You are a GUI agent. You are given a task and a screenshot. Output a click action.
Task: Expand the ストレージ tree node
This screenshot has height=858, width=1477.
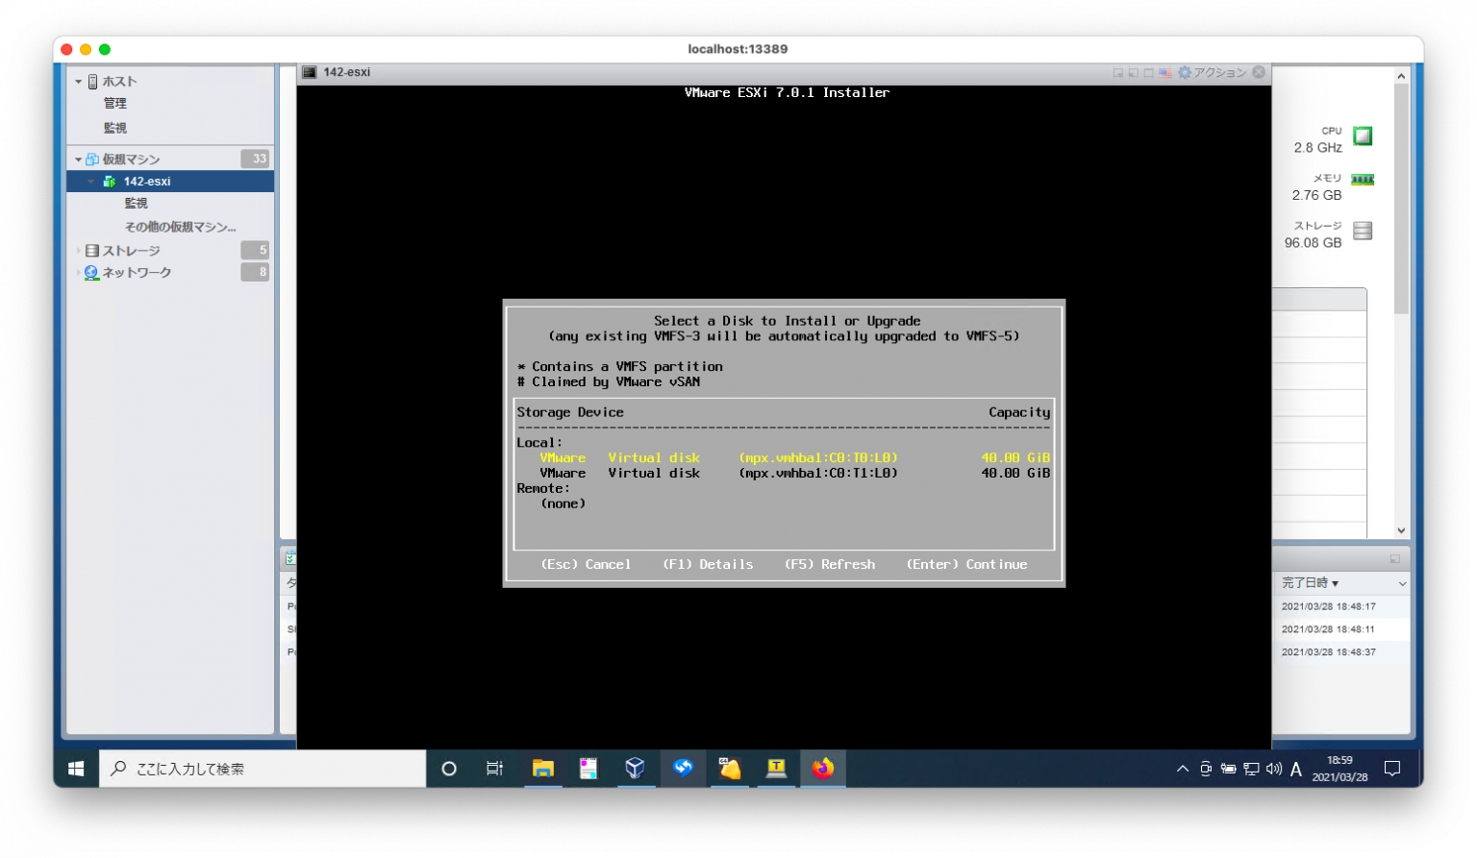point(79,251)
